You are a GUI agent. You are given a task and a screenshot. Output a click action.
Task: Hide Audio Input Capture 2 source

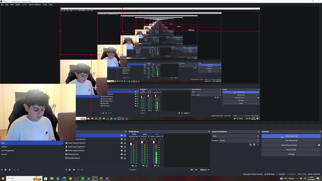click(x=122, y=147)
